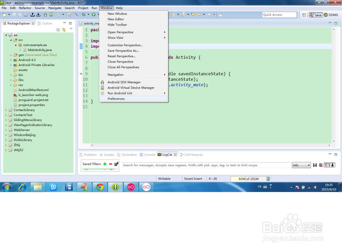The height and width of the screenshot is (250, 342).
Task: Toggle LogCat scroll lock button
Action: click(x=332, y=165)
